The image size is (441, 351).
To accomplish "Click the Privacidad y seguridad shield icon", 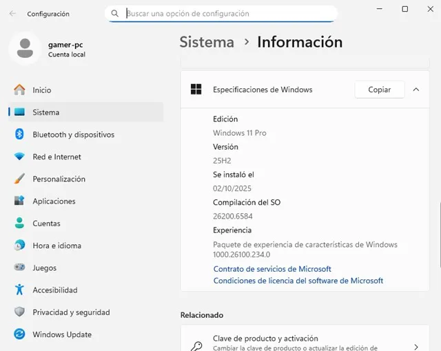I will (19, 312).
